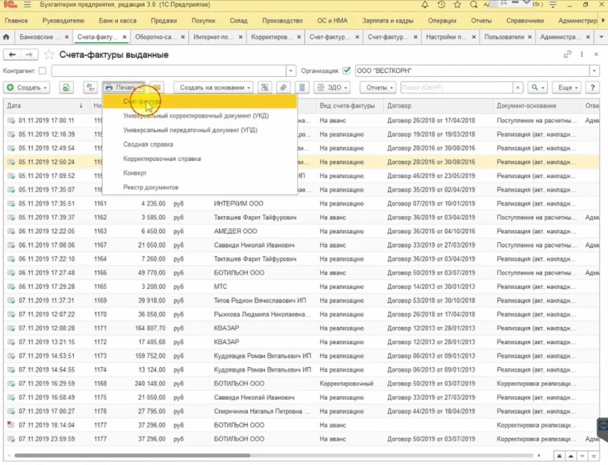This screenshot has height=465, width=608.
Task: Copy link to this form icon
Action: (x=568, y=54)
